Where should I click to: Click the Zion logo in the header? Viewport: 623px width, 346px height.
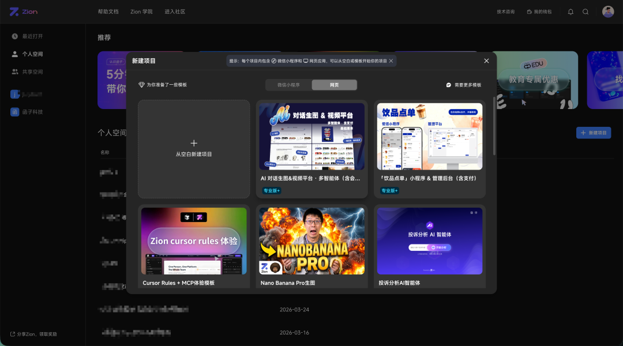tap(24, 12)
